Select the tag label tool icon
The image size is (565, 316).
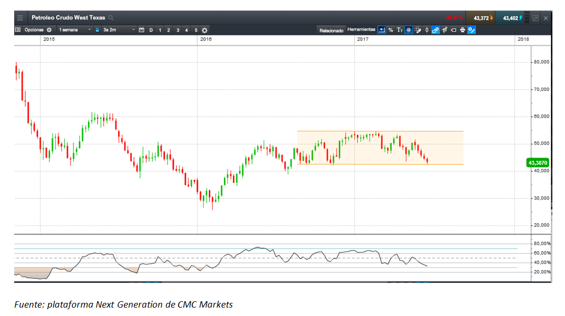tap(453, 30)
